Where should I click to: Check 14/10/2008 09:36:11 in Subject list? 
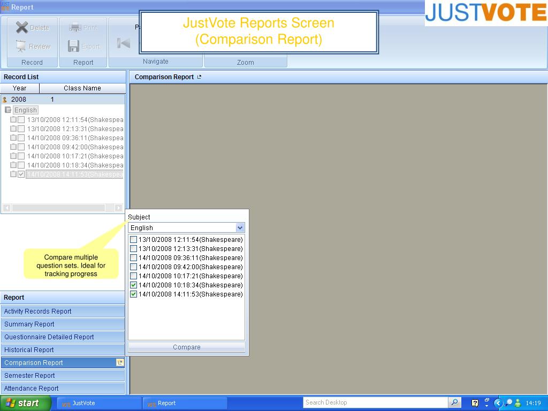pyautogui.click(x=133, y=258)
